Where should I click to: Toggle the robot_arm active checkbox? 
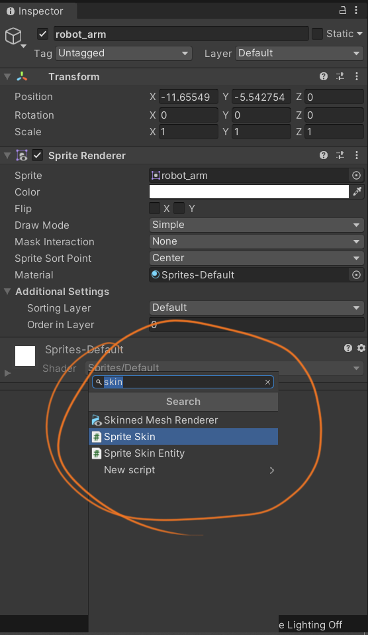click(43, 34)
